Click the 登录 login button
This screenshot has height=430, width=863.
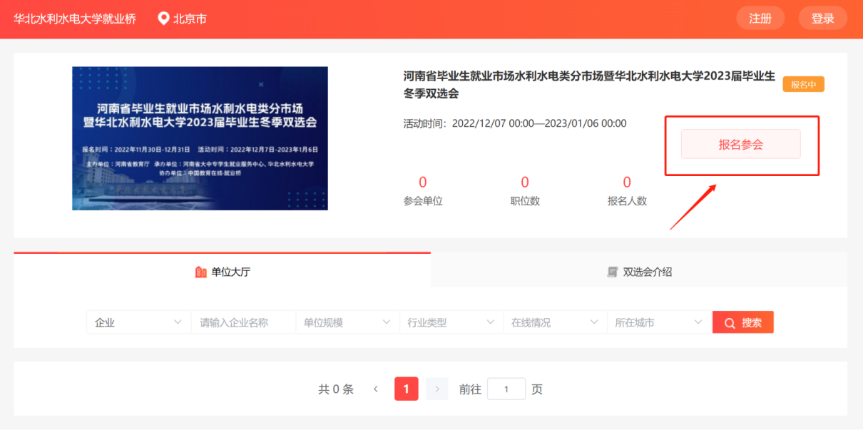click(822, 18)
